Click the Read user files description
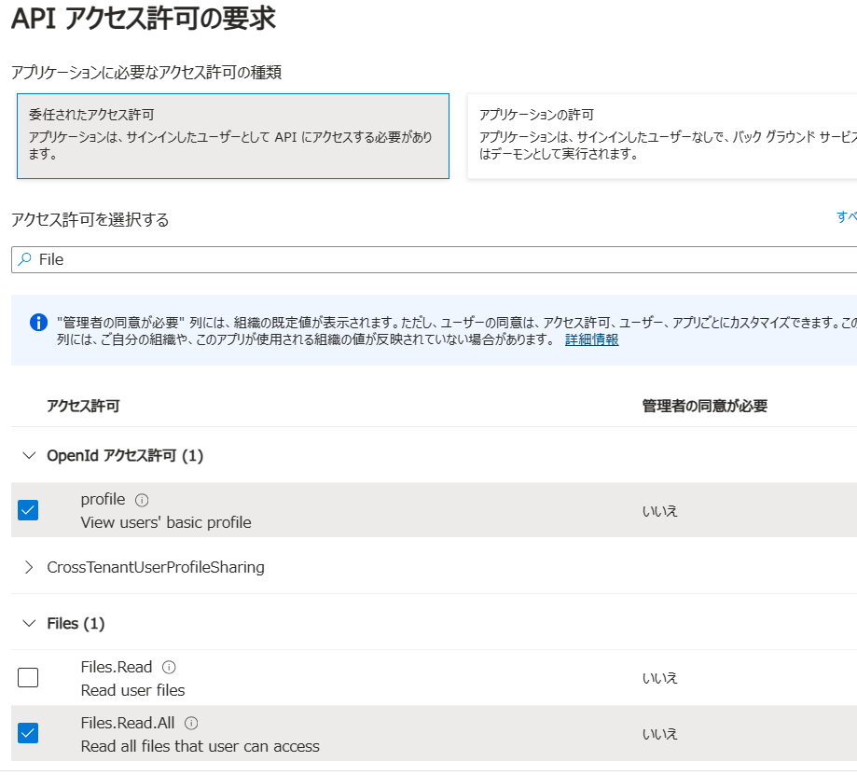 [132, 690]
